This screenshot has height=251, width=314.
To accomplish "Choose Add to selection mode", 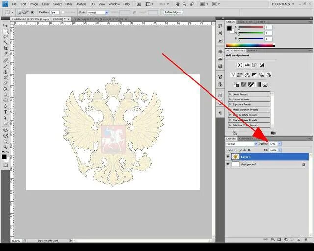I will click(x=24, y=12).
